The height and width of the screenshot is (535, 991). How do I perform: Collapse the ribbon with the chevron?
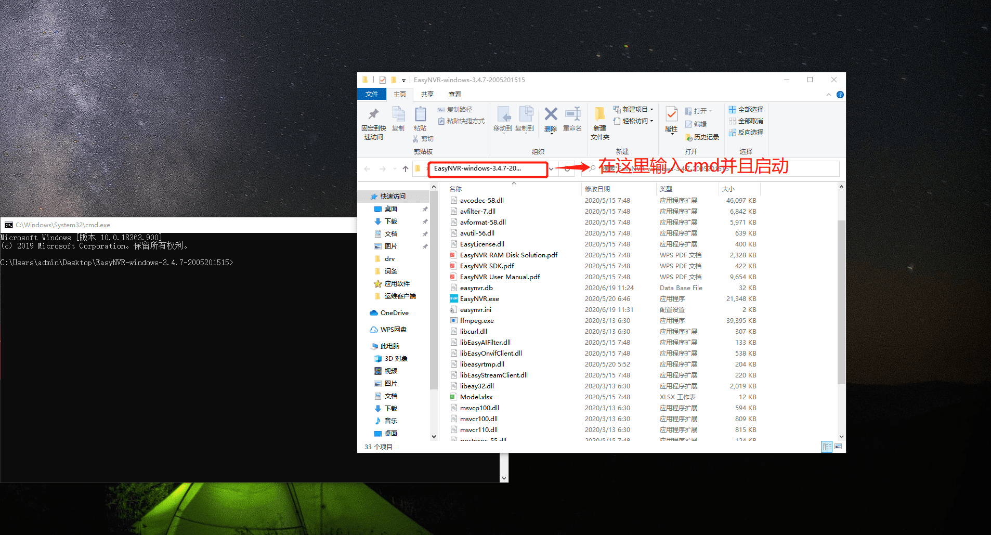tap(829, 95)
